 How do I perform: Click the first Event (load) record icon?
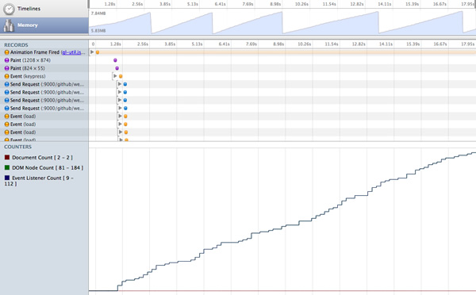click(x=6, y=117)
